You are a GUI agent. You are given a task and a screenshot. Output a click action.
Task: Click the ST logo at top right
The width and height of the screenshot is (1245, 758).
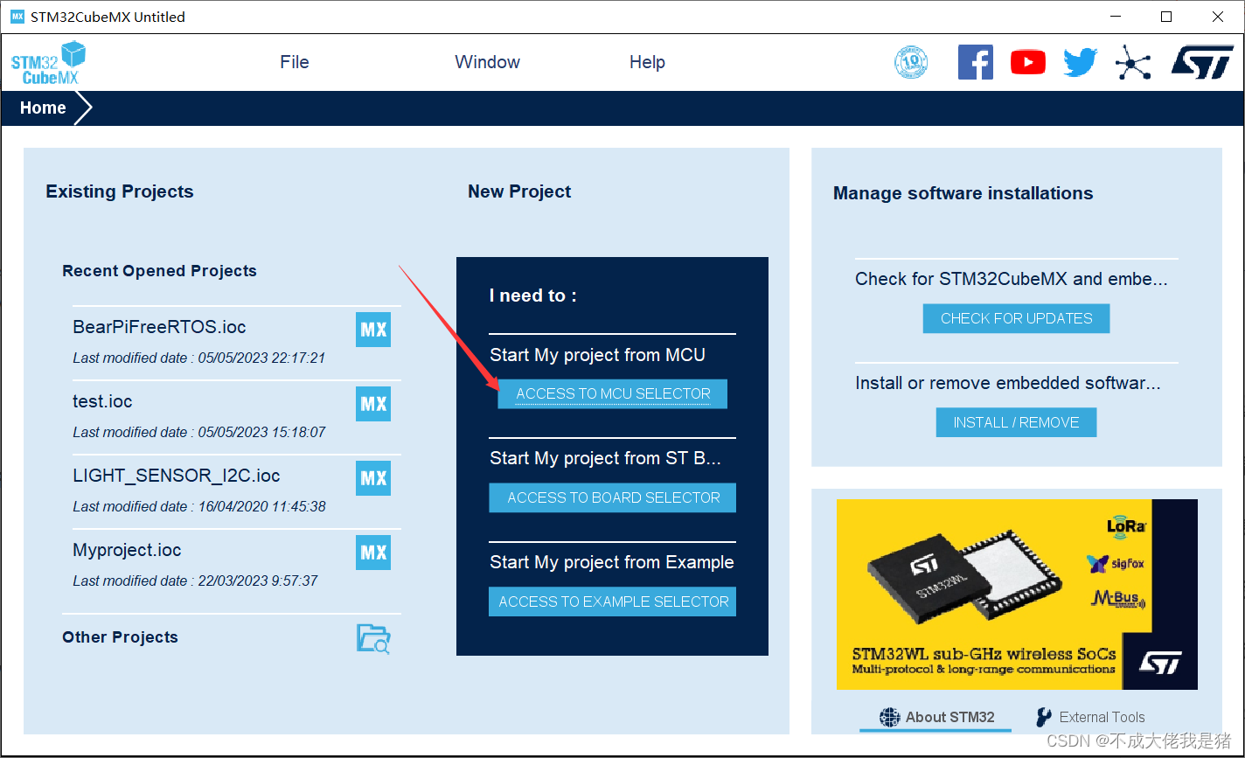(x=1202, y=63)
